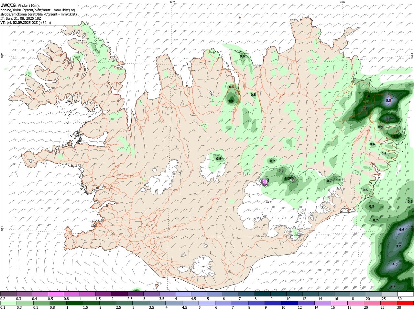The width and height of the screenshot is (414, 310).
Task: Pick the medium green 0.5 rain legend swatch
Action: (41, 303)
